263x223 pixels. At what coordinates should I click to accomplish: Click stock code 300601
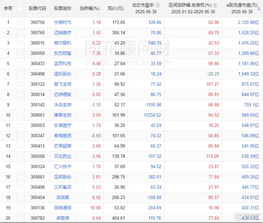pyautogui.click(x=38, y=115)
